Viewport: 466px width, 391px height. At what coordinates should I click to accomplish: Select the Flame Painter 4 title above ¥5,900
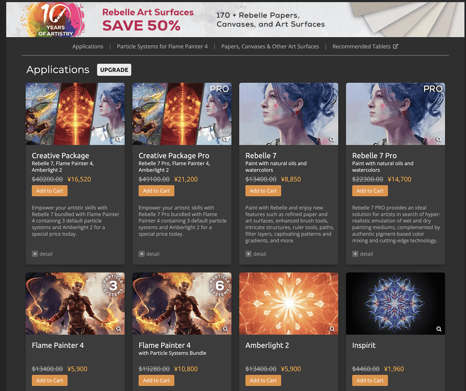(x=58, y=345)
